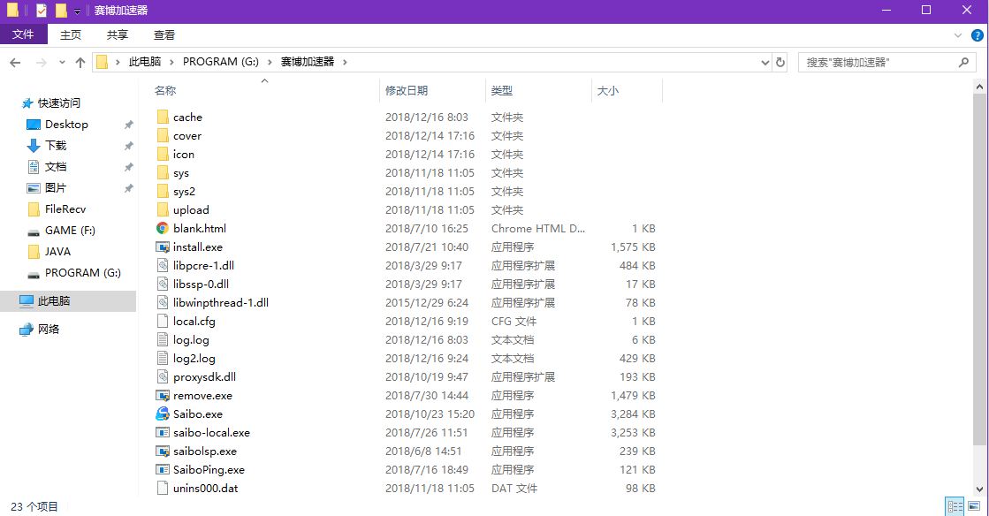Click the upload folder icon

(x=163, y=209)
